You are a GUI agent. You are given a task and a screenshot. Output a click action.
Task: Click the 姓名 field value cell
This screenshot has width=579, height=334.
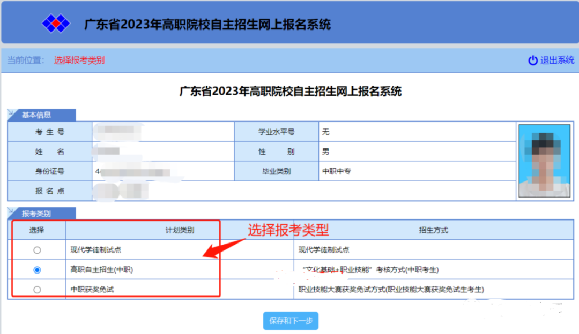pyautogui.click(x=161, y=151)
